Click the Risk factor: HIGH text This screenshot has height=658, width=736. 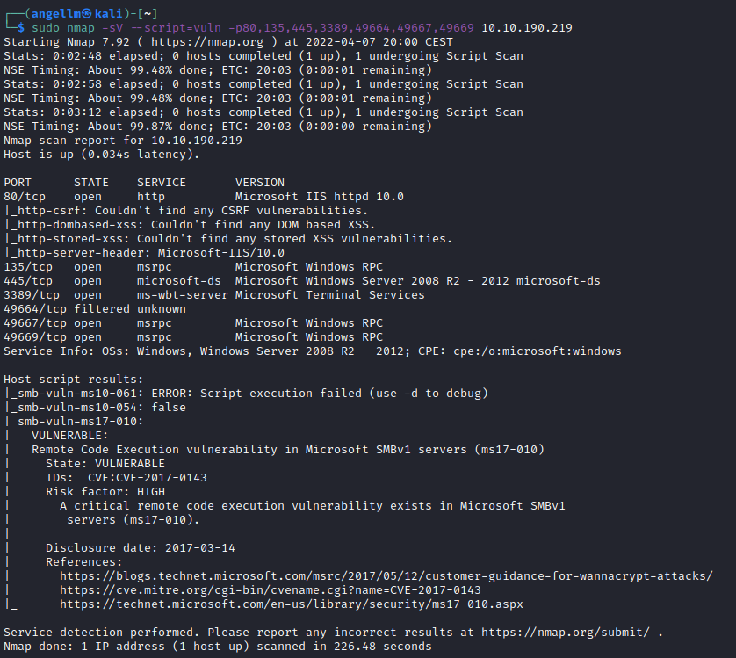[x=105, y=492]
